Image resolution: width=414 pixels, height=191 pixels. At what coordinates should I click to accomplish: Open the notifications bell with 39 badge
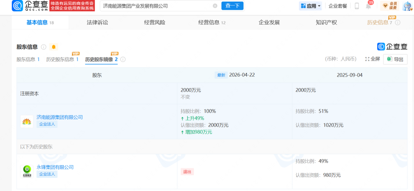point(368,6)
